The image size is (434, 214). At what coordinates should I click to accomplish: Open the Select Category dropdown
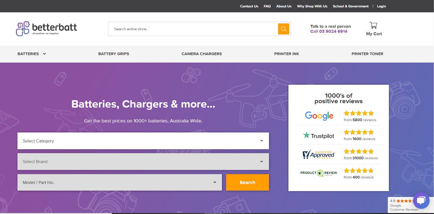(143, 141)
